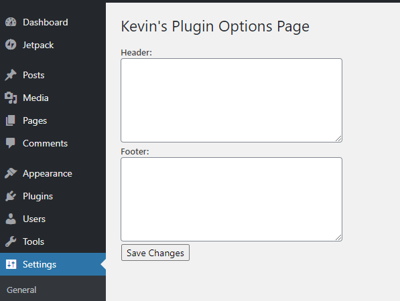Click the Dashboard gauge icon
Image resolution: width=400 pixels, height=301 pixels.
[11, 22]
